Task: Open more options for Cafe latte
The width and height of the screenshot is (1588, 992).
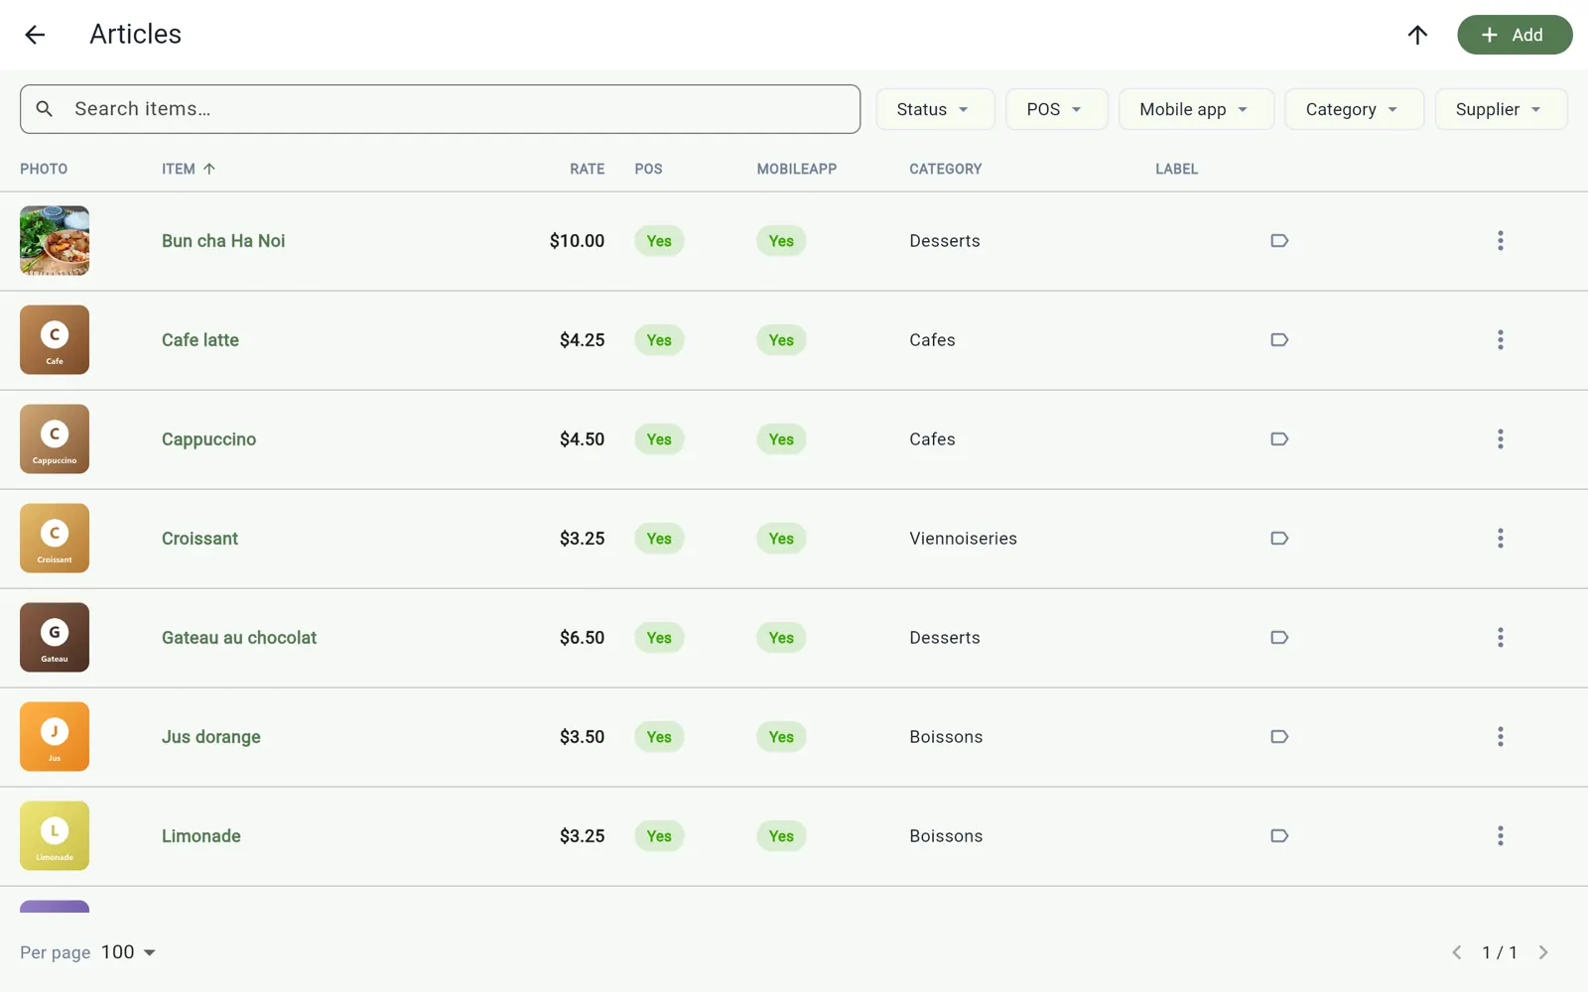Action: (x=1500, y=340)
